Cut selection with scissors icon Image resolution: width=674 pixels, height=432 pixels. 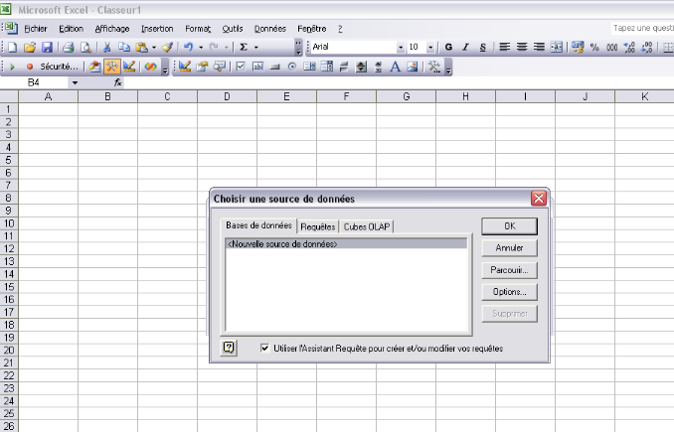[107, 48]
